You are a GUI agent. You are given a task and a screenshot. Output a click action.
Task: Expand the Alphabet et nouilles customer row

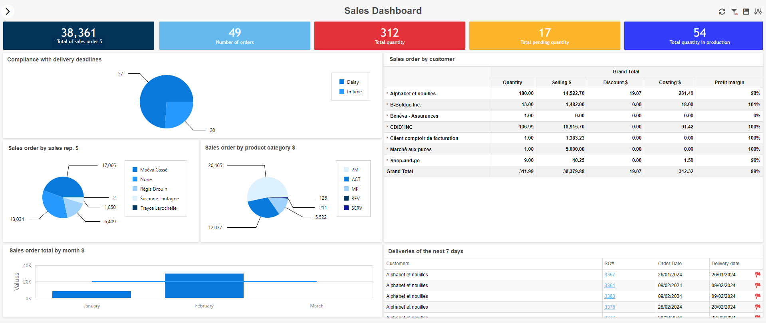387,93
